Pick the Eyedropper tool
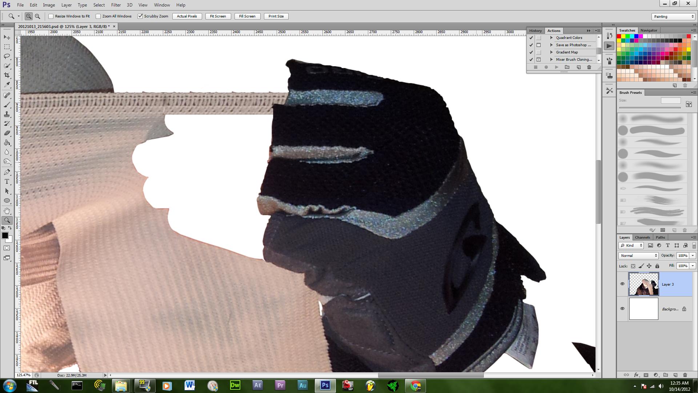The image size is (698, 393). pos(7,85)
